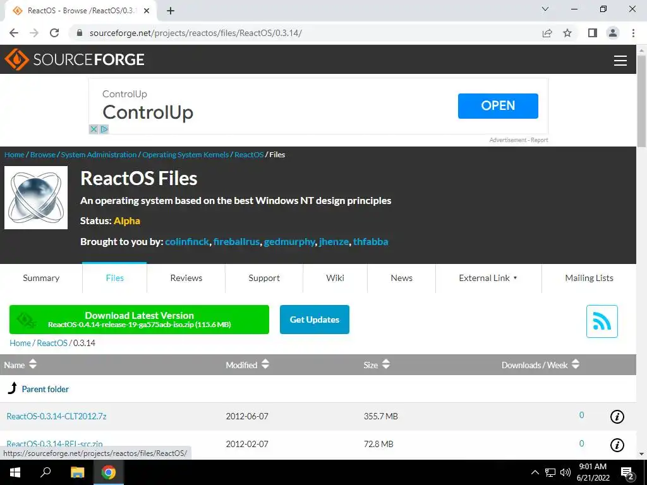Image resolution: width=647 pixels, height=485 pixels.
Task: Switch to the Summary tab
Action: (x=41, y=278)
